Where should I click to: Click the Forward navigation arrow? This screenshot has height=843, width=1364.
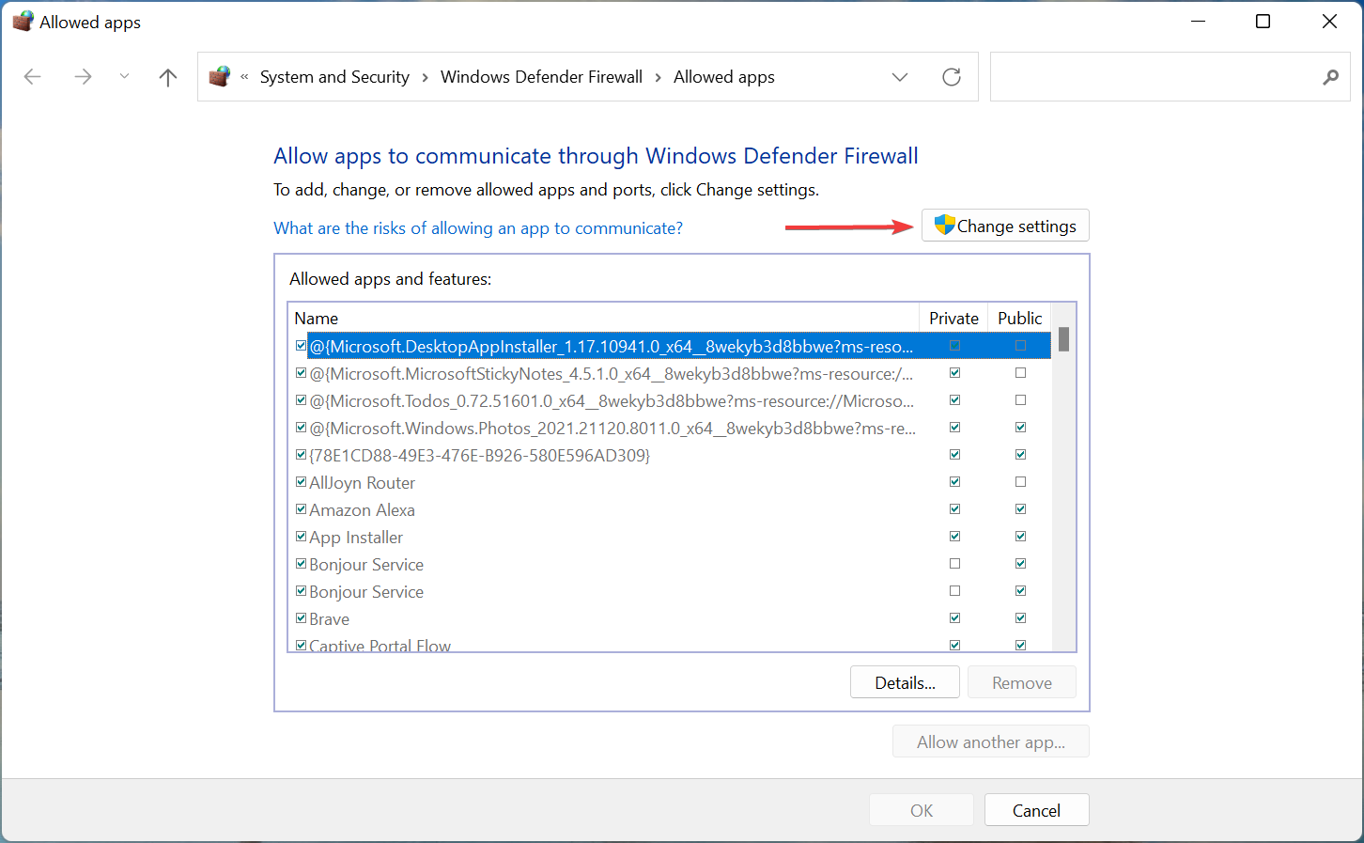[83, 77]
